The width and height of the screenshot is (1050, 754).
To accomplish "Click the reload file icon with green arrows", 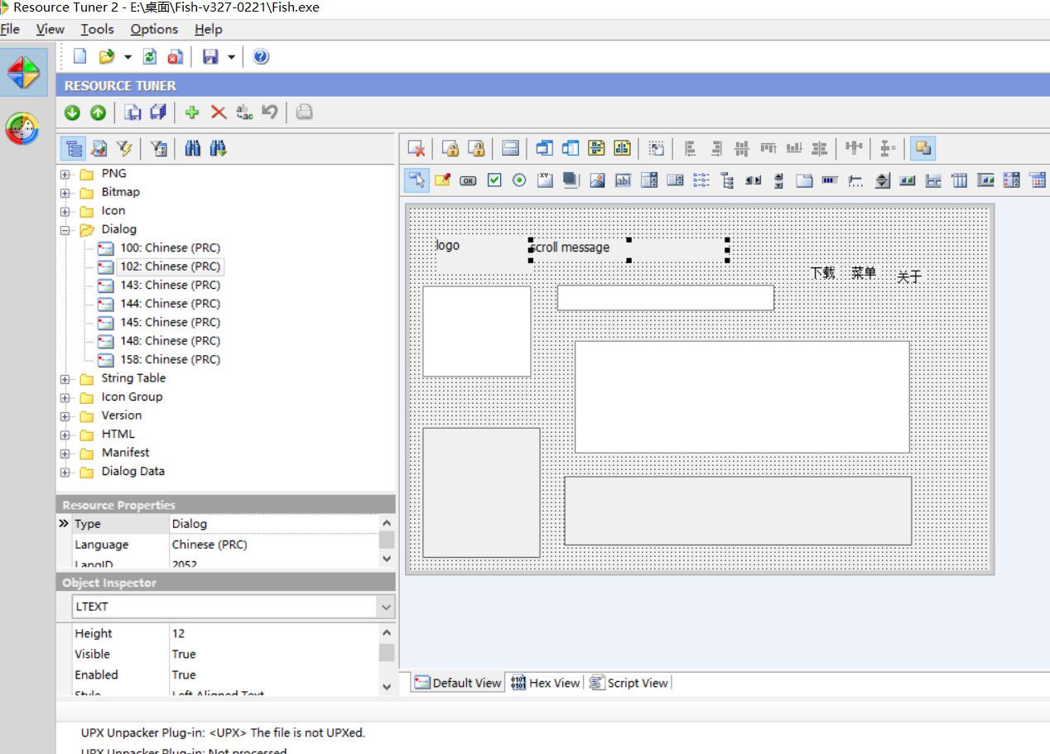I will click(150, 56).
